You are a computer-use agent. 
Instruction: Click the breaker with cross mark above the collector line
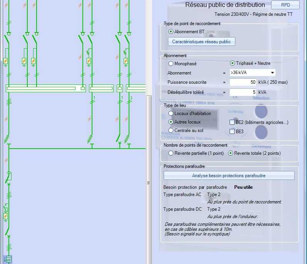pyautogui.click(x=119, y=139)
